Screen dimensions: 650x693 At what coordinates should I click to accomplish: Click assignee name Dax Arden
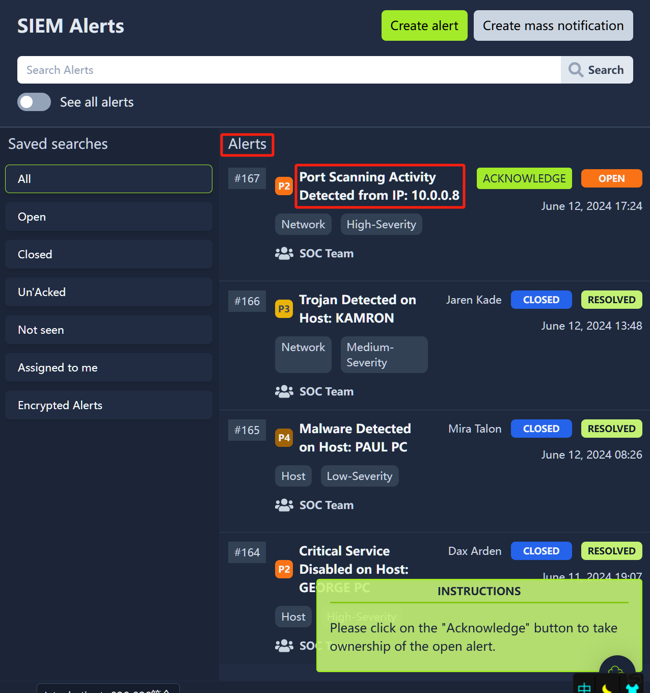coord(475,551)
